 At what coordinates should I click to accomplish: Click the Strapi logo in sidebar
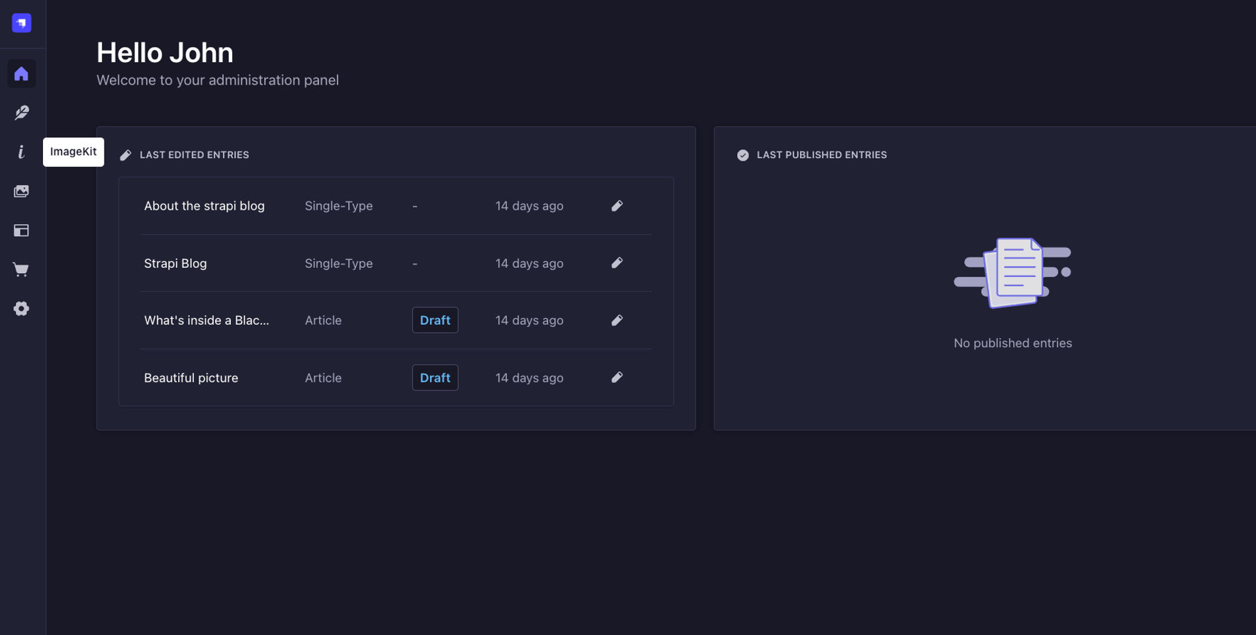click(22, 23)
